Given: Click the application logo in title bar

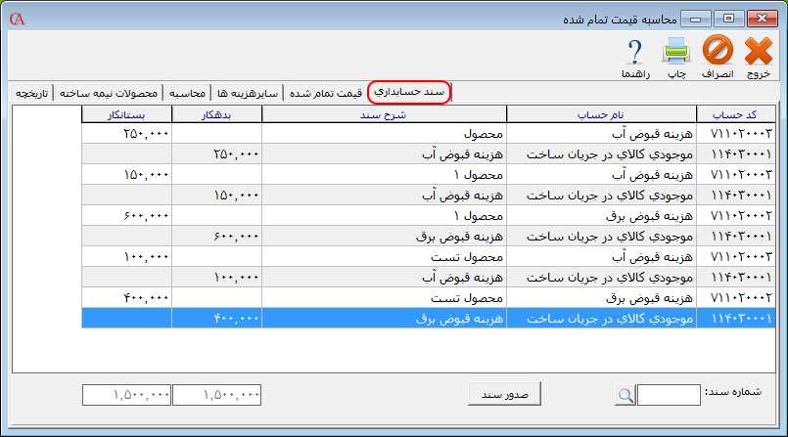Looking at the screenshot, I should pos(17,20).
